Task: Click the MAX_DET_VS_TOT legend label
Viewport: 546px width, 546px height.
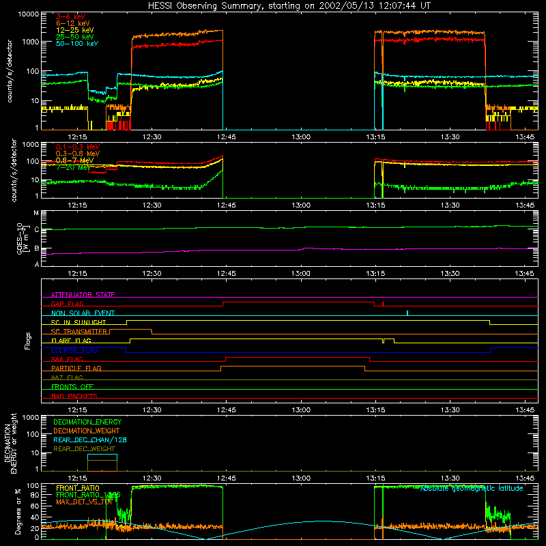Action: [x=84, y=502]
